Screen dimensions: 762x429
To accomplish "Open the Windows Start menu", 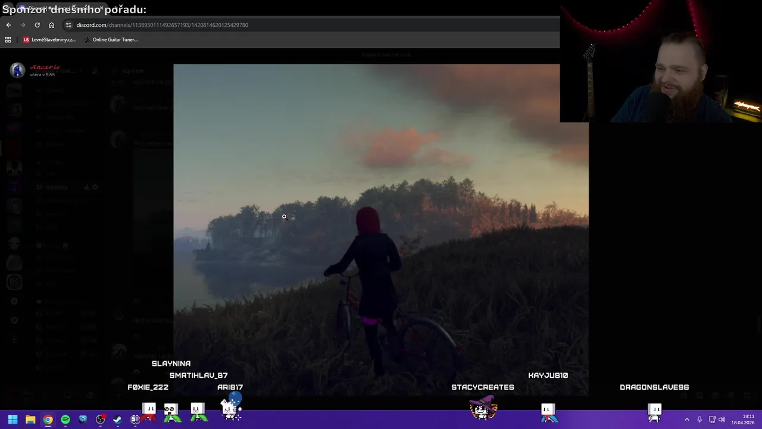I will (x=13, y=419).
